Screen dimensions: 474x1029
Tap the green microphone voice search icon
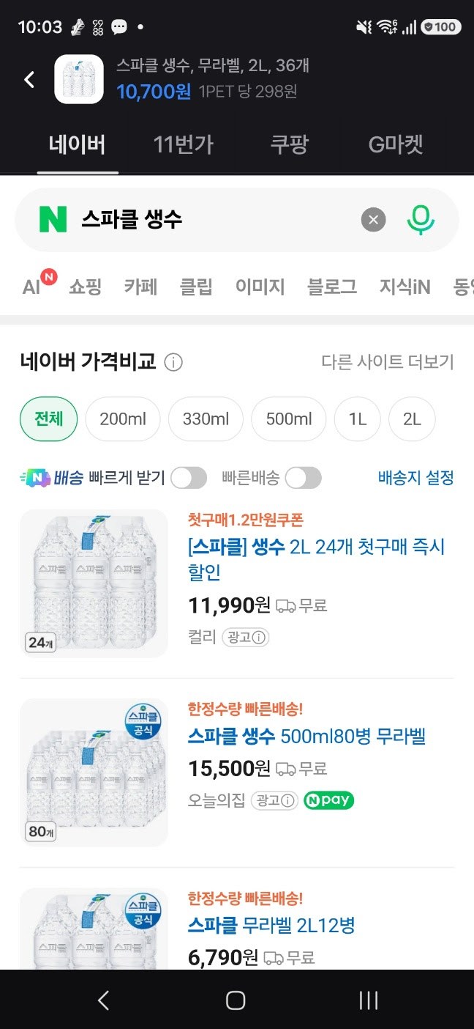[x=421, y=219]
